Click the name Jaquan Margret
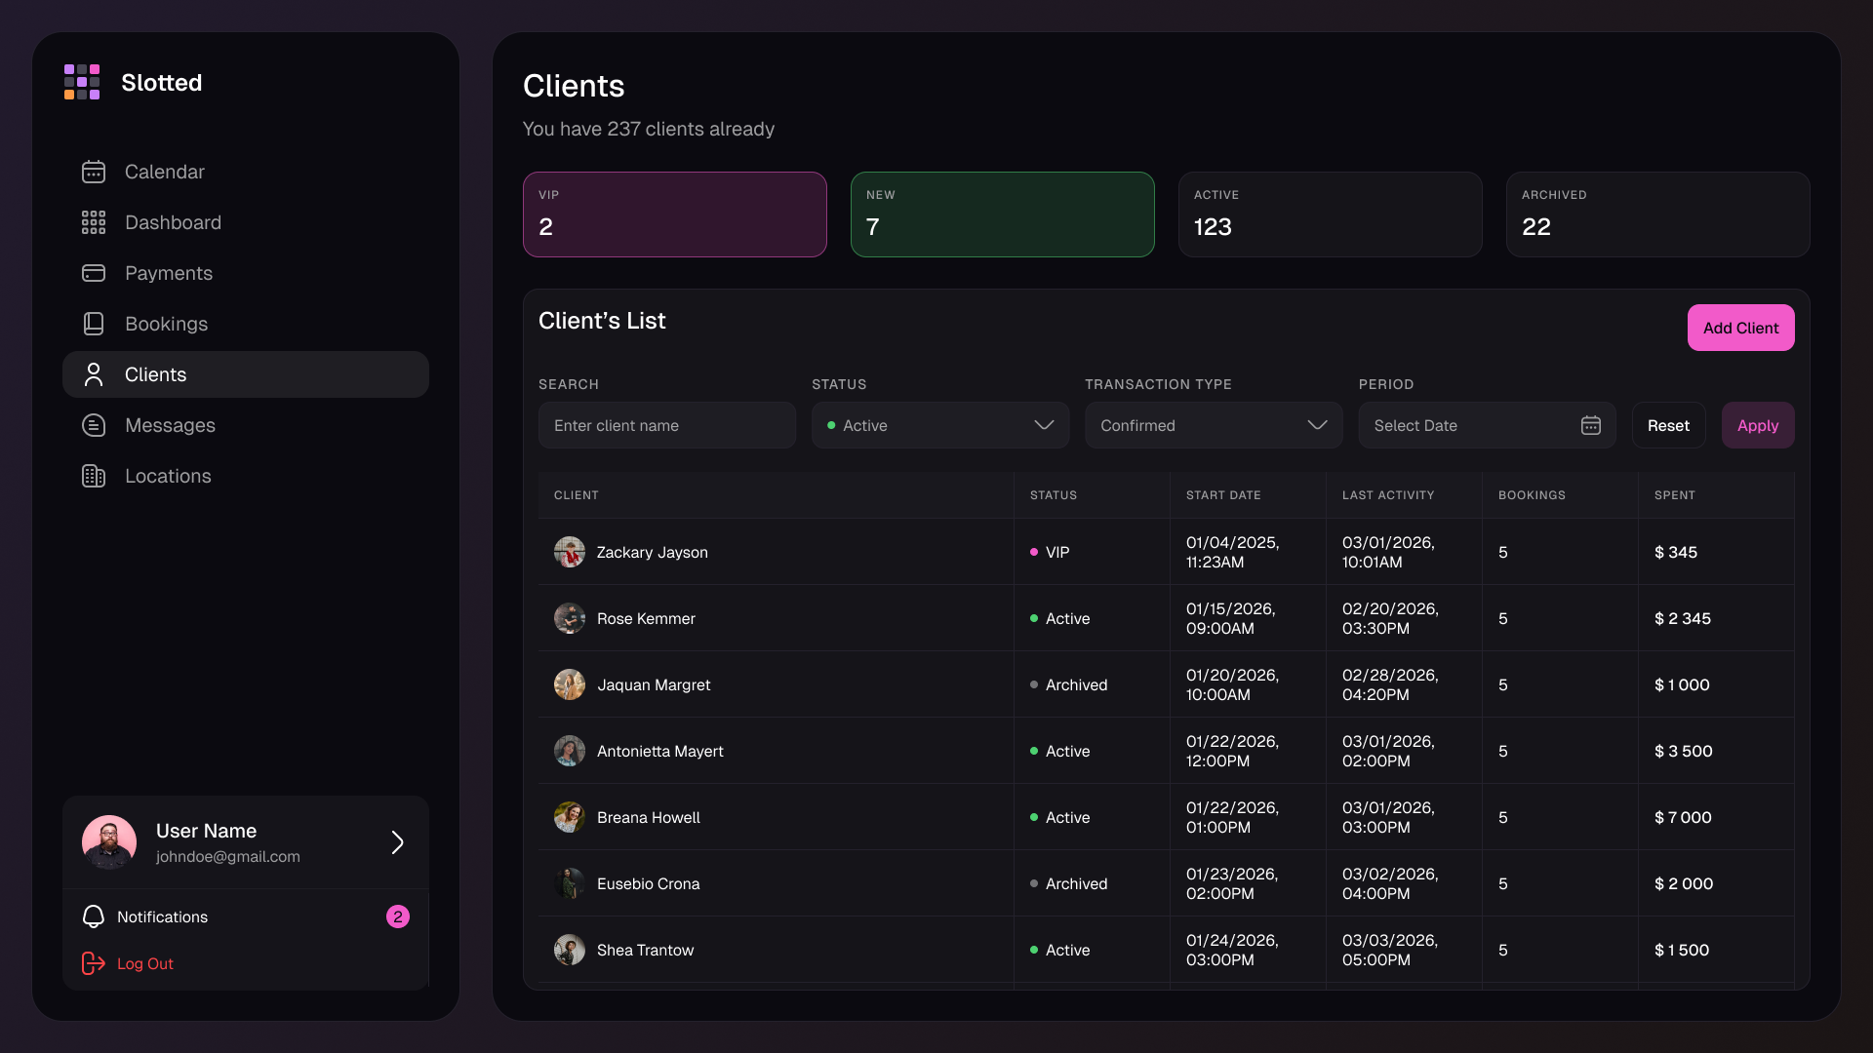This screenshot has height=1053, width=1873. click(654, 684)
